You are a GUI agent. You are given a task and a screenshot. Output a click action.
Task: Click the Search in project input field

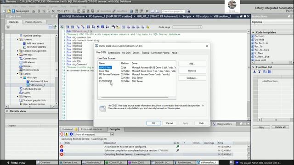click(173, 11)
